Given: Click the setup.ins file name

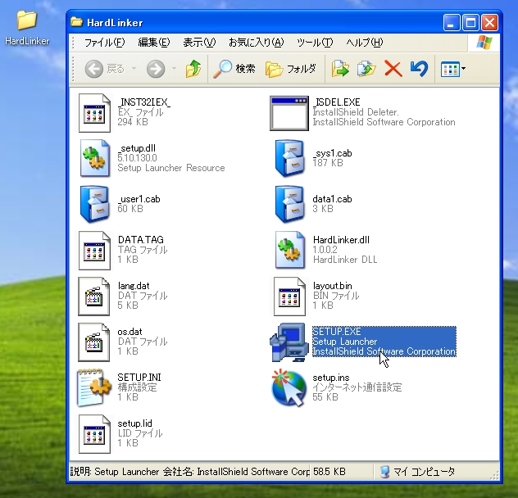Looking at the screenshot, I should (x=330, y=378).
